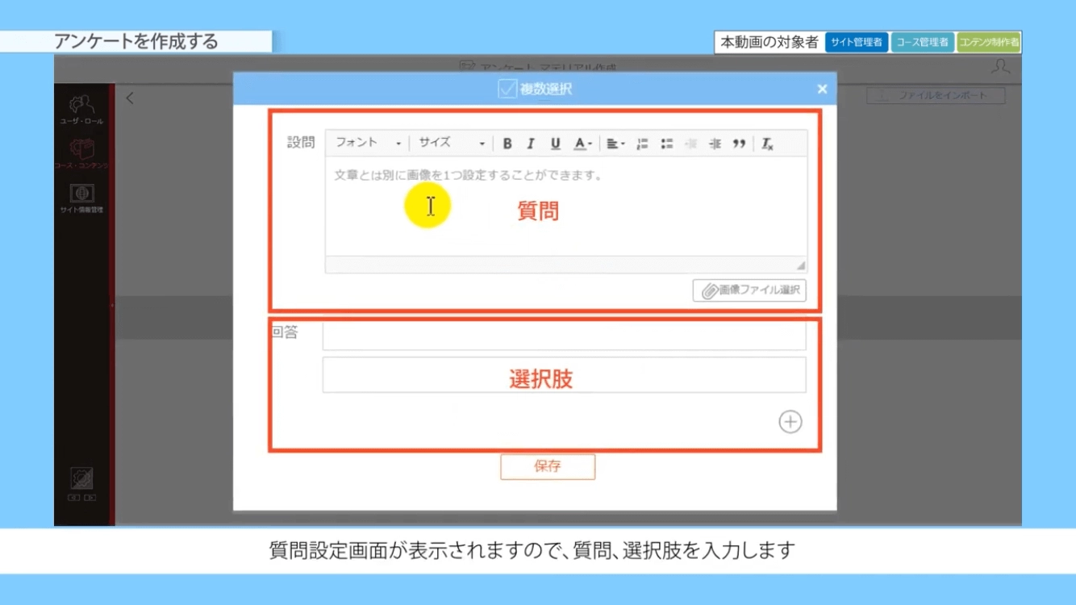Click the second answer input field
1076x605 pixels.
(565, 375)
